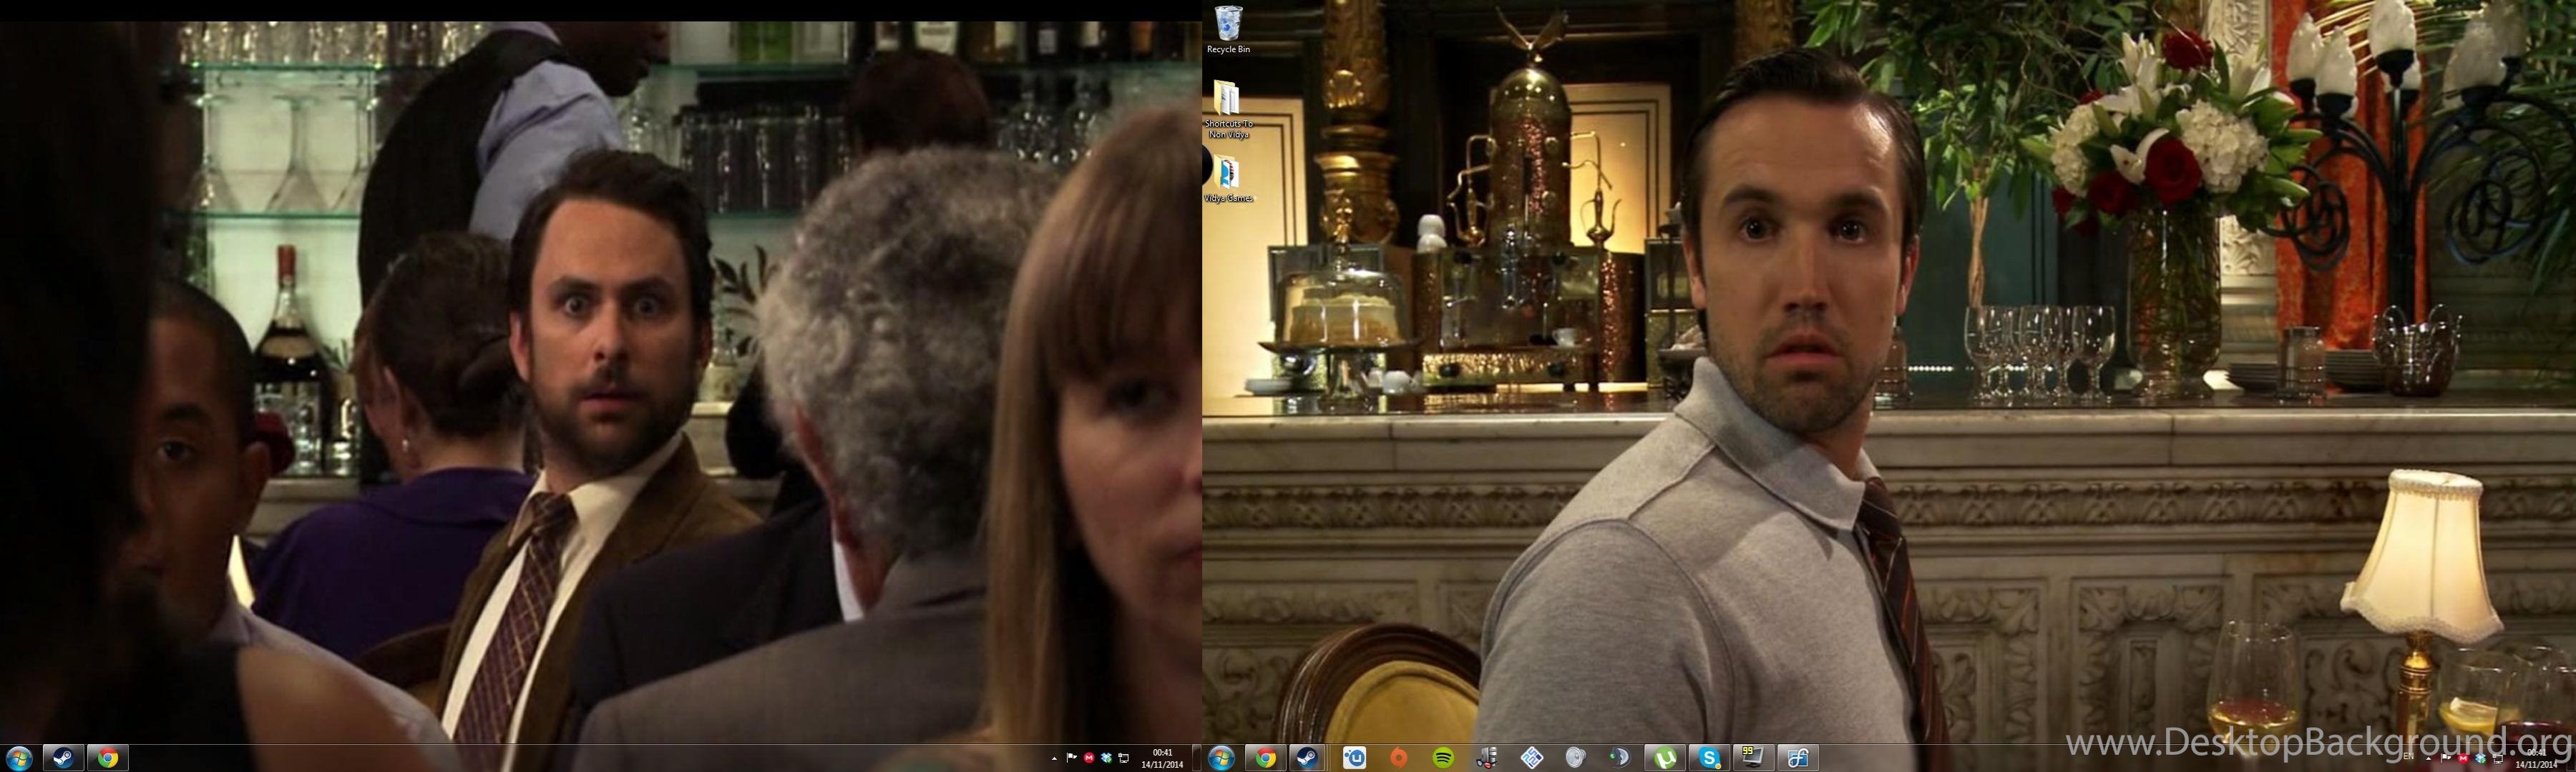Open the Fraps monitor icon in the taskbar

pos(1753,758)
